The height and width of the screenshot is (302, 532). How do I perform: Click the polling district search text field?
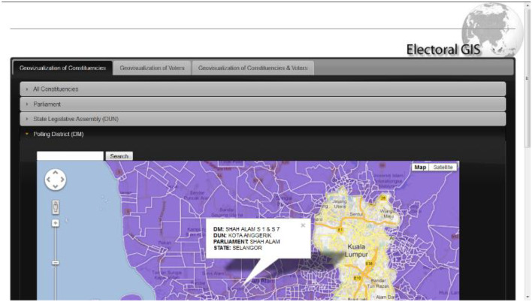(x=70, y=156)
